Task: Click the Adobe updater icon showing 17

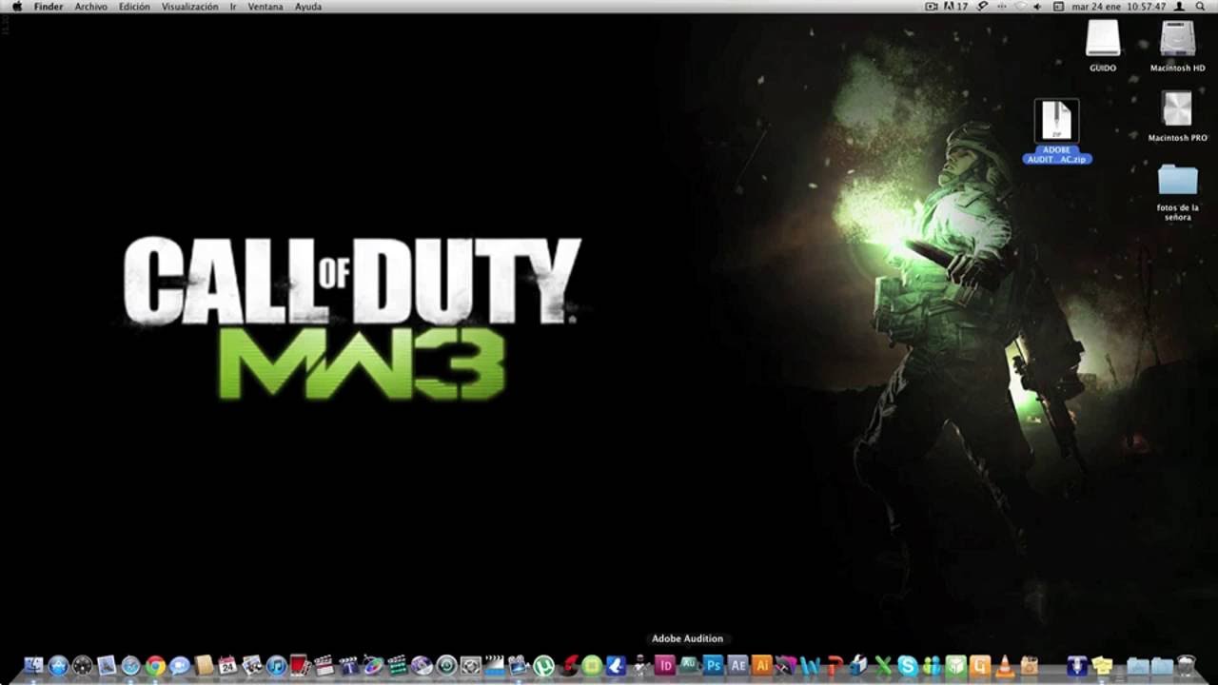Action: pyautogui.click(x=955, y=7)
